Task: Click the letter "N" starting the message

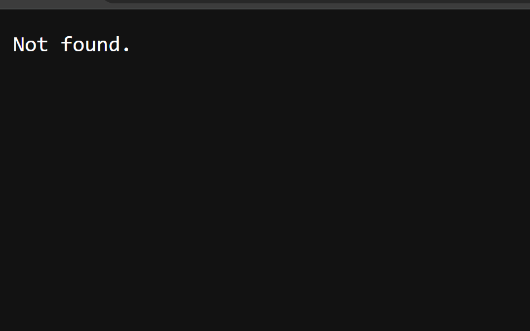Action: coord(18,45)
